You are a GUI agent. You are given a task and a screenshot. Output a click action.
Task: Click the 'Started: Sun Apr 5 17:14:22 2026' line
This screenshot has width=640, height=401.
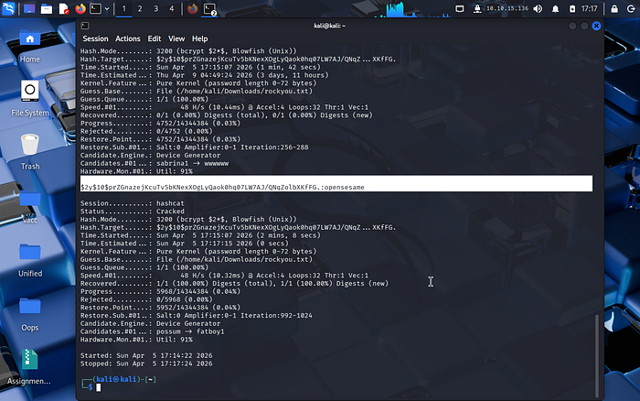(146, 355)
